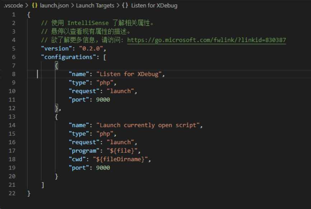Click the "0.2.0" version value
Viewport: 311px width, 209px height.
pyautogui.click(x=91, y=49)
